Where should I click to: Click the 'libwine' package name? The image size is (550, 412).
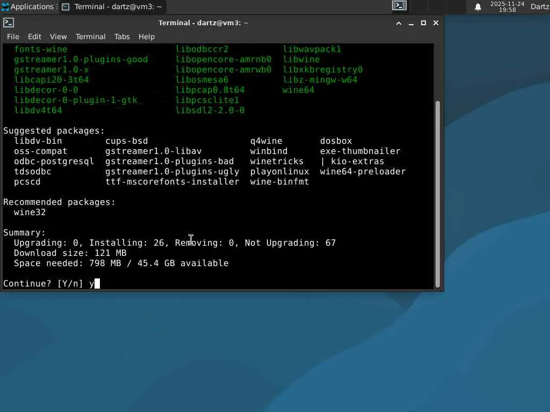[x=301, y=60]
